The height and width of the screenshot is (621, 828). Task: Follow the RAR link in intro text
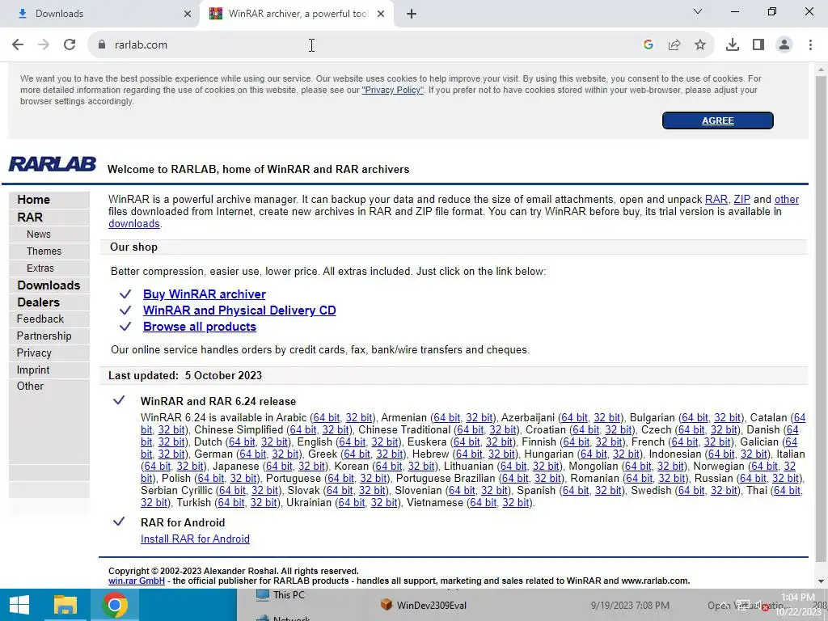(716, 200)
